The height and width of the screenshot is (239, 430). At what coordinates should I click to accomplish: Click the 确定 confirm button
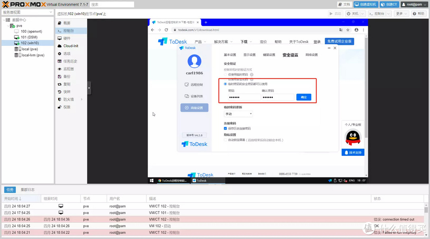(x=303, y=97)
